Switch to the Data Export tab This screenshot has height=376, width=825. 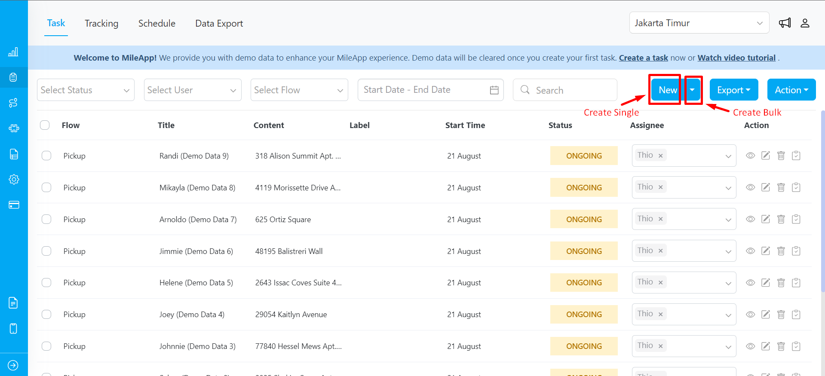pos(219,23)
